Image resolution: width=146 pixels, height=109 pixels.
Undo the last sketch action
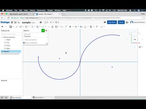2,27
